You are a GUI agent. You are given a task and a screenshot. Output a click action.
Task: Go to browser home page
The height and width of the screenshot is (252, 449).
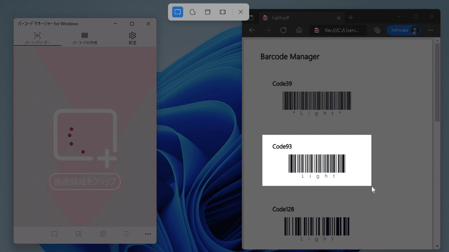coord(299,30)
